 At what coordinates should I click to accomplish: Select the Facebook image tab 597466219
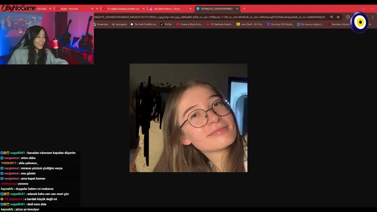(x=217, y=9)
